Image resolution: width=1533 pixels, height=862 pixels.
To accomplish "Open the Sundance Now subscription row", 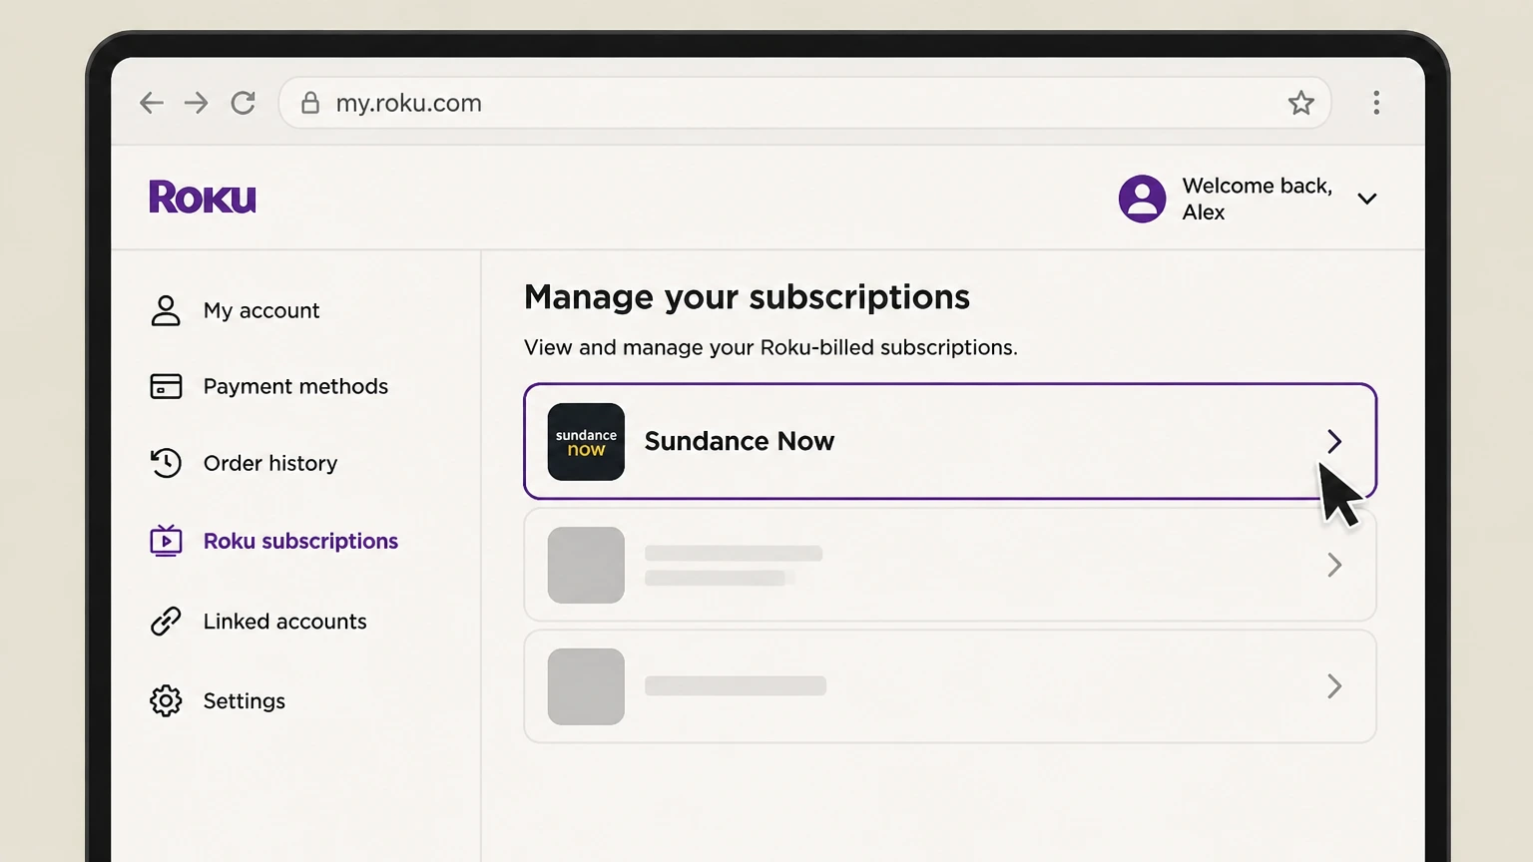I will 950,441.
